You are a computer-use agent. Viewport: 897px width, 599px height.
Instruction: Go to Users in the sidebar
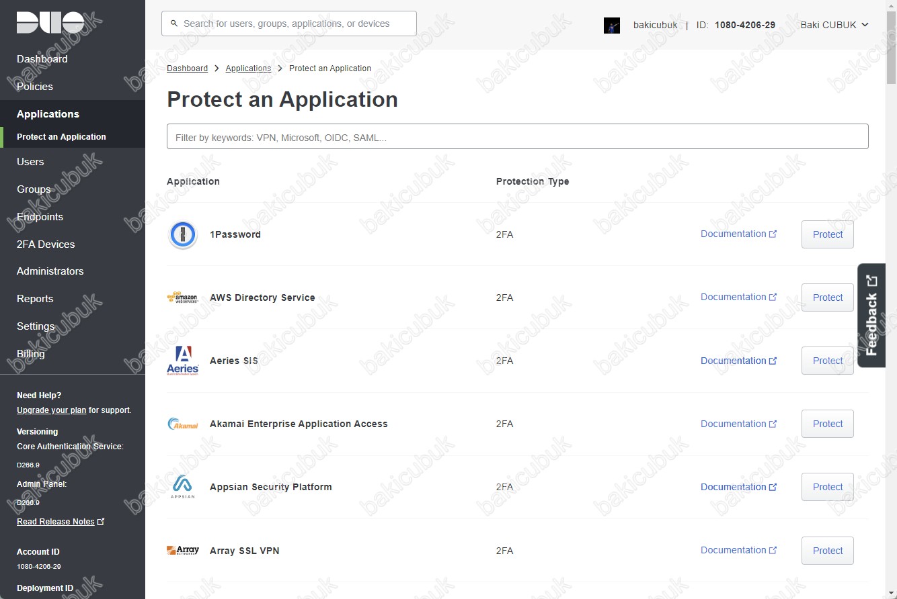(x=30, y=162)
